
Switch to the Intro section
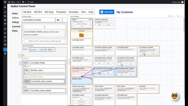tap(15, 14)
